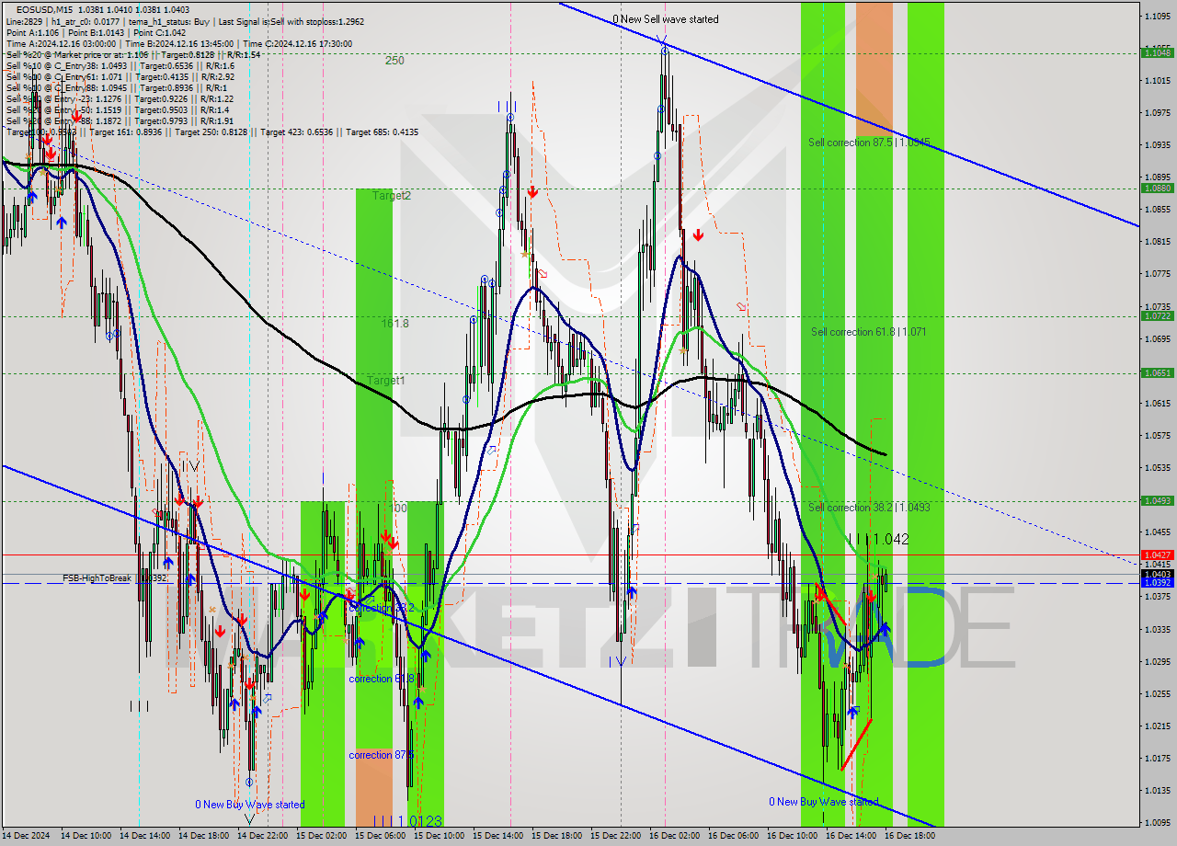Viewport: 1177px width, 846px height.
Task: Click the 'Sell correction 38.2 | 1.0493' label
Action: coord(869,508)
